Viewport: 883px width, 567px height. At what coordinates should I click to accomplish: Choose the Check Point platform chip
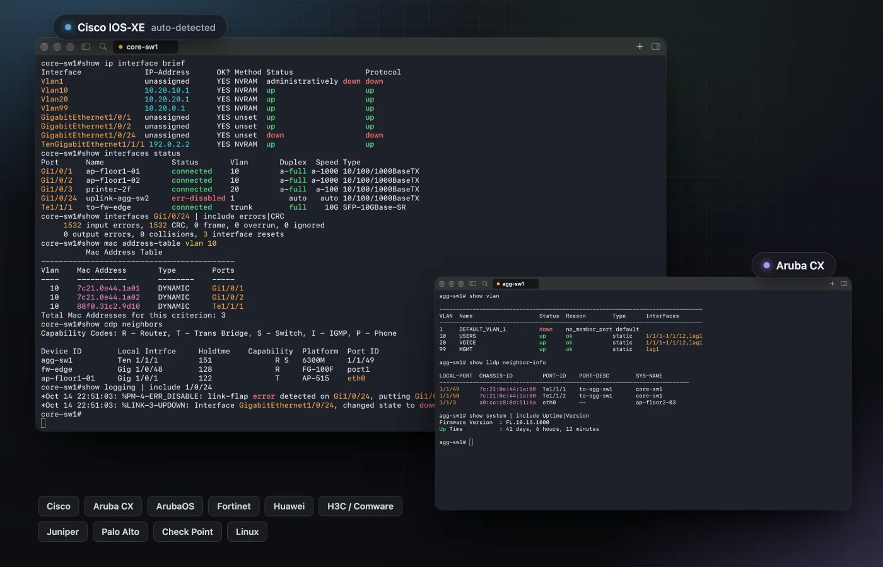187,532
